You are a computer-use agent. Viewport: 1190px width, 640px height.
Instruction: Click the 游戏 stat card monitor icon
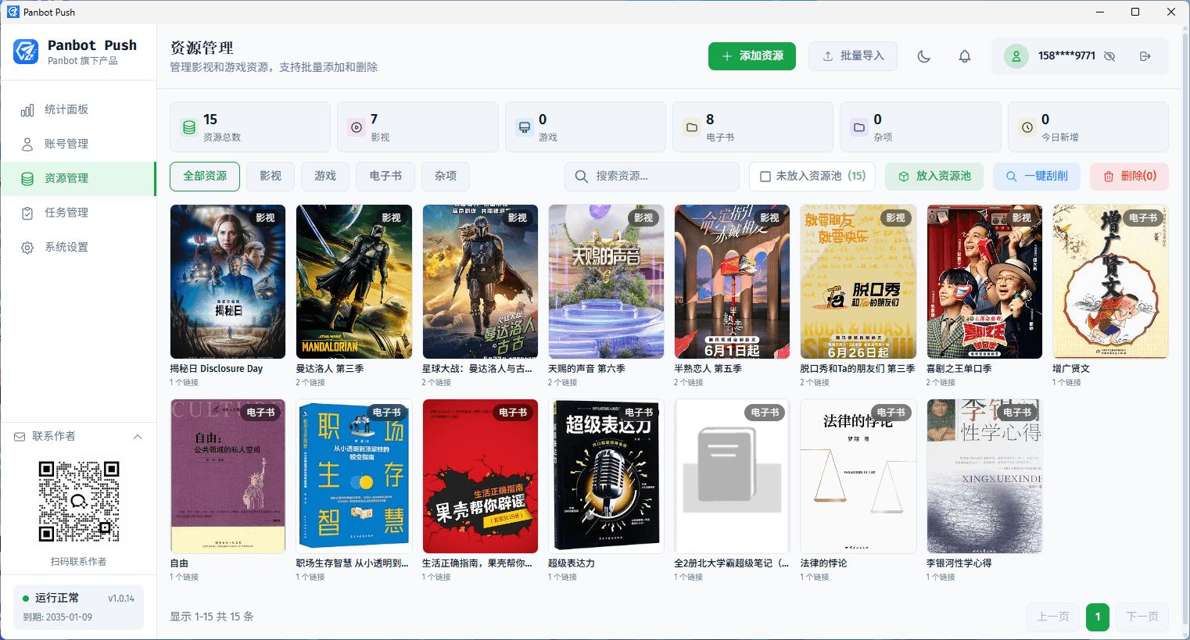tap(524, 127)
